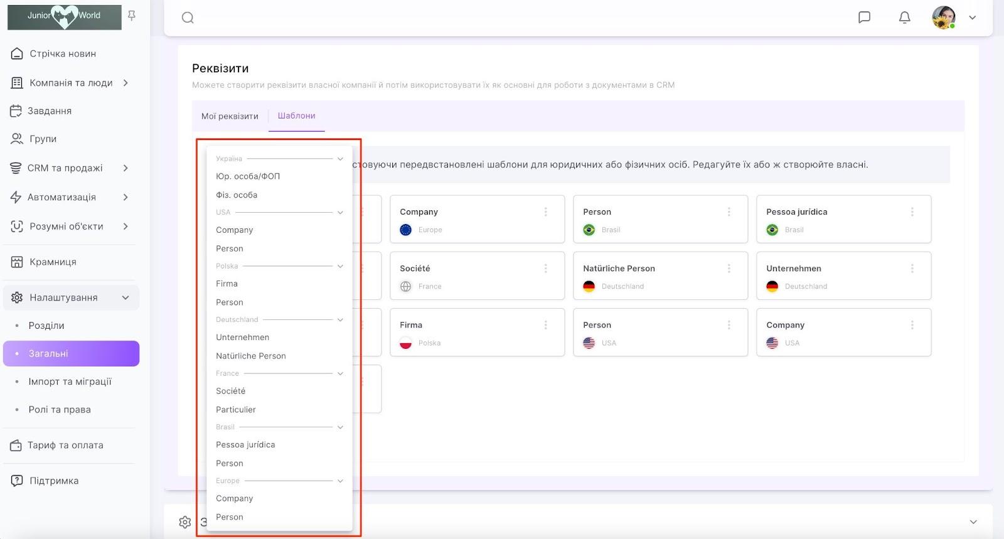Open the three-dot menu on Firma Polska card
The width and height of the screenshot is (1004, 539).
(546, 325)
